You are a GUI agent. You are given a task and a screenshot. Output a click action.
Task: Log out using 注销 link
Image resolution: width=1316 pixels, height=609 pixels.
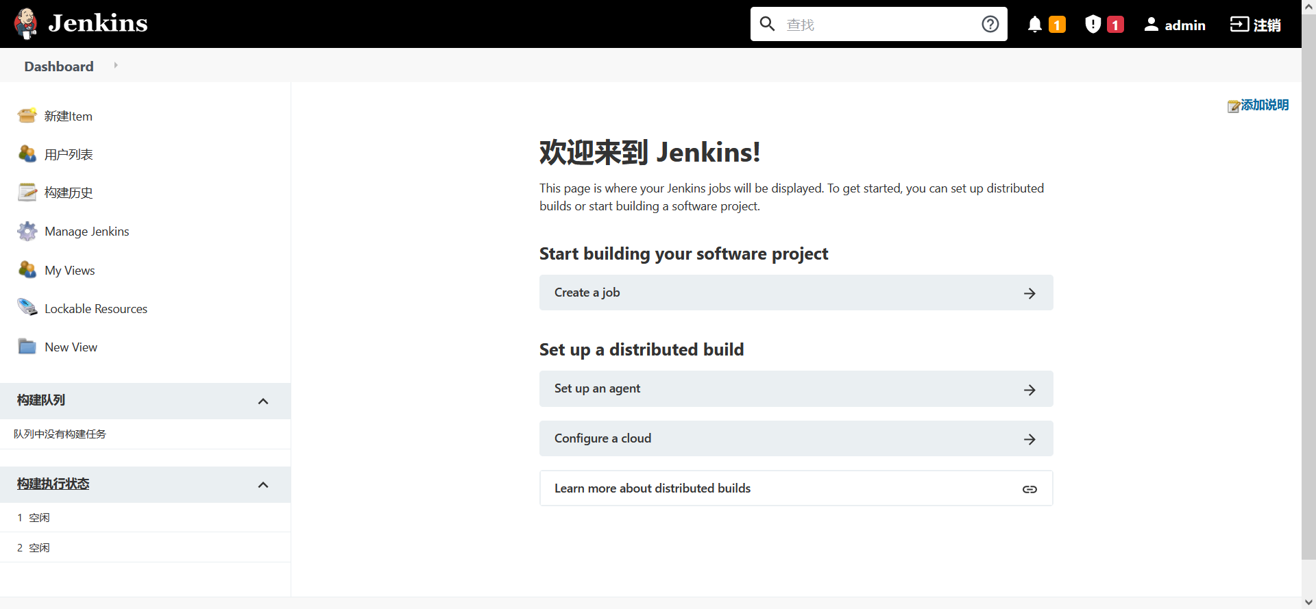(x=1267, y=25)
